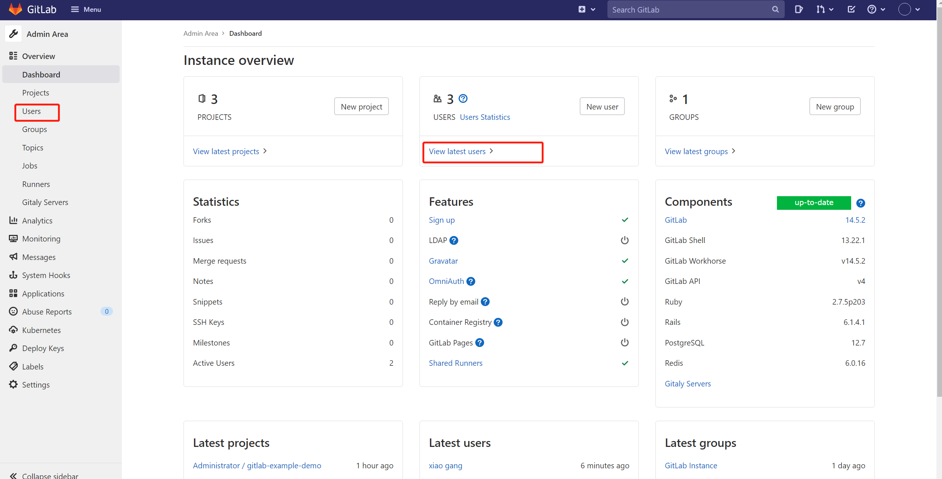Click the Abuse Reports face icon
942x479 pixels.
[x=13, y=312]
